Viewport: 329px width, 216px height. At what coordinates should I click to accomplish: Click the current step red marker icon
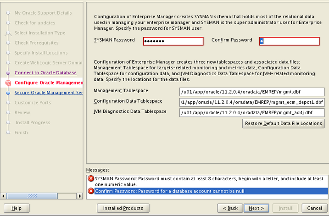(x=8, y=83)
